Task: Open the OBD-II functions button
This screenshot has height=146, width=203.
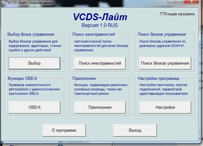Action: [x=35, y=107]
